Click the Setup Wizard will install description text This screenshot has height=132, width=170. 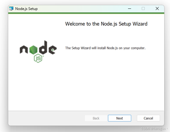tap(105, 48)
